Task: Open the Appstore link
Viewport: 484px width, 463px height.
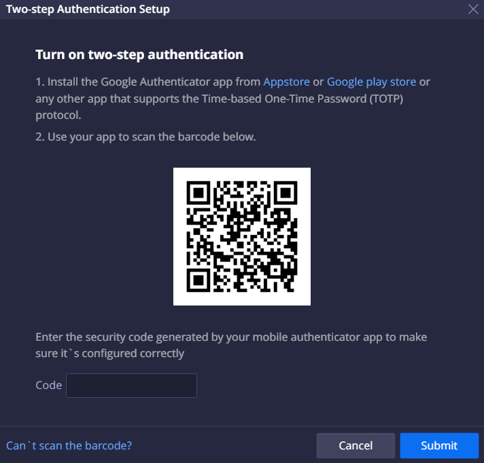Action: [x=286, y=81]
